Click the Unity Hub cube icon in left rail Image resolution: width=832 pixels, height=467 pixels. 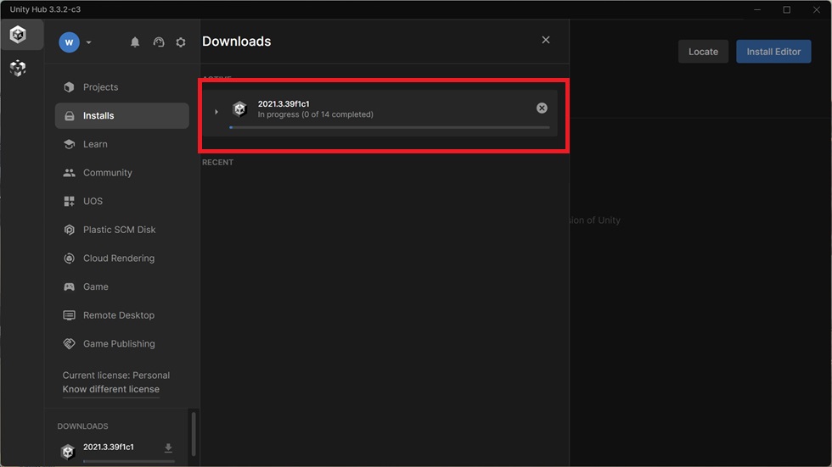(18, 35)
